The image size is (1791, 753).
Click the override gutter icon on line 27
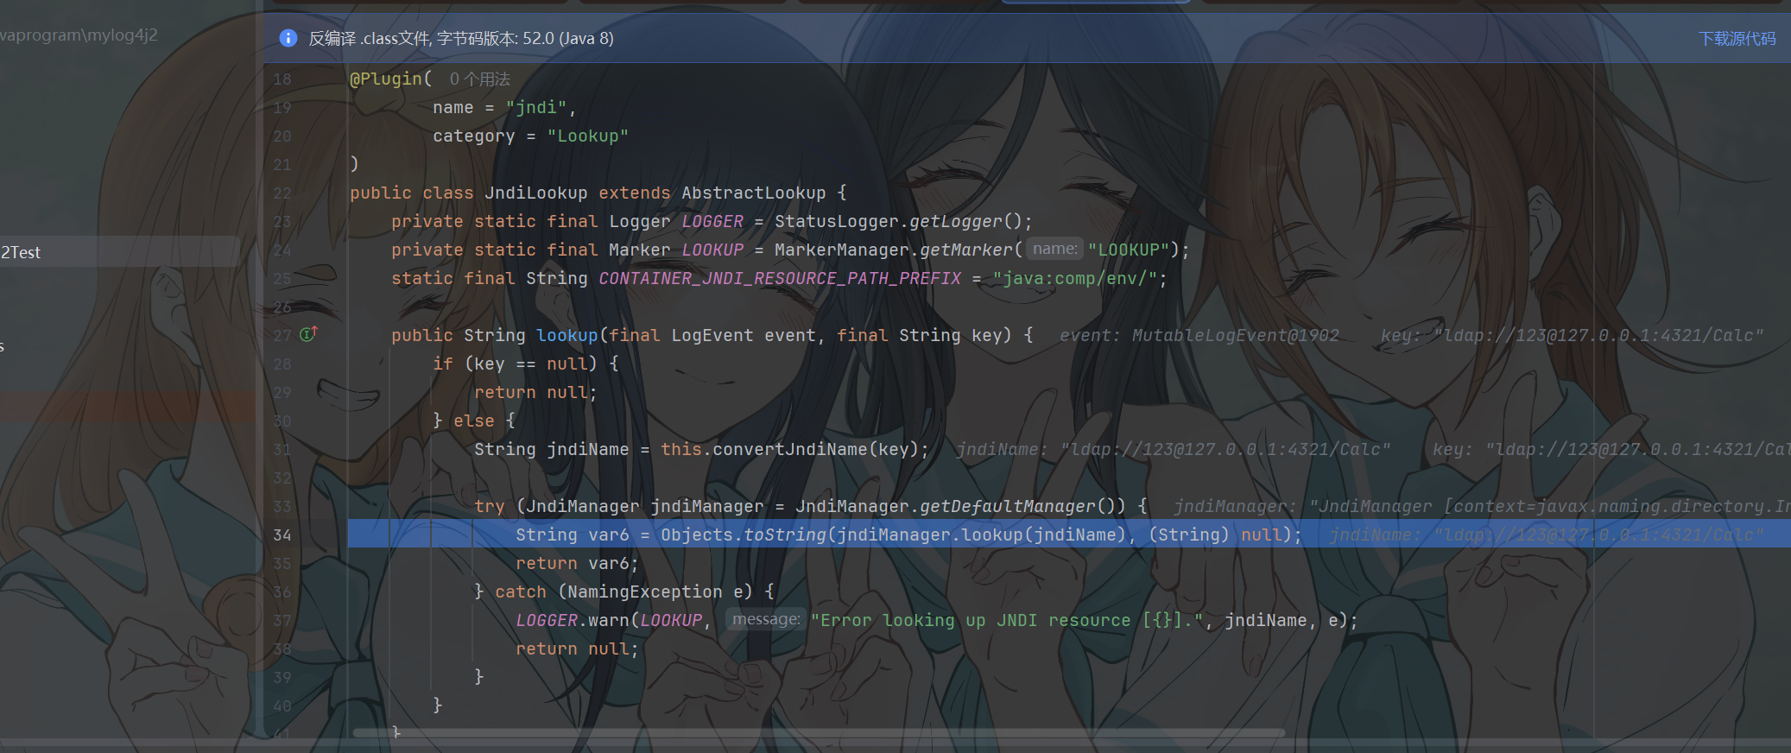308,334
